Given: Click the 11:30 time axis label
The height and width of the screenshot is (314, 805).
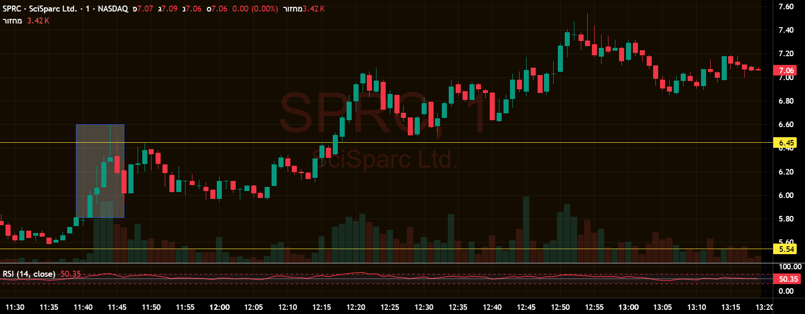Looking at the screenshot, I should [x=15, y=307].
